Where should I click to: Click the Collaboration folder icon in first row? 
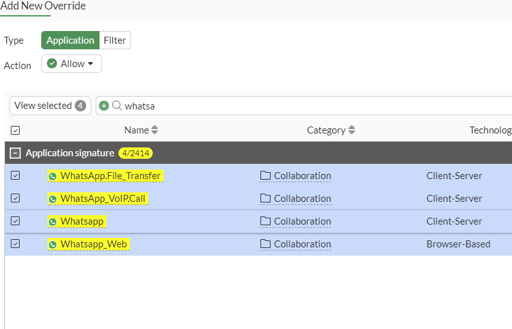[266, 176]
